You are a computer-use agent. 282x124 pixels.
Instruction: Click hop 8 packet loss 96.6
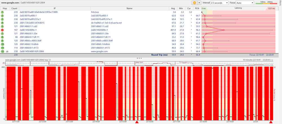[198, 37]
